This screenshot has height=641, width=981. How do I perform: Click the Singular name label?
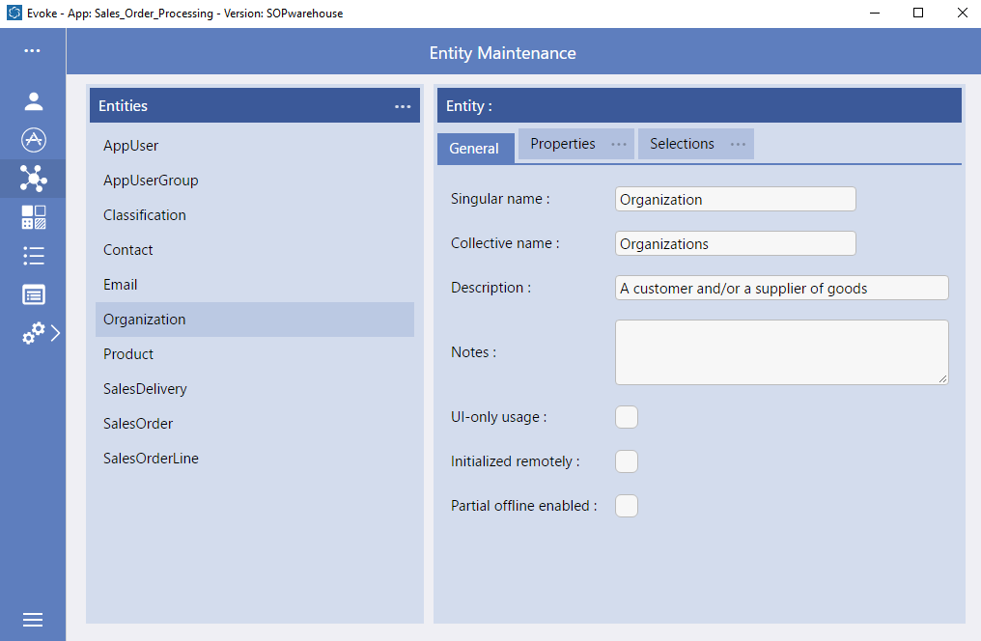(500, 199)
